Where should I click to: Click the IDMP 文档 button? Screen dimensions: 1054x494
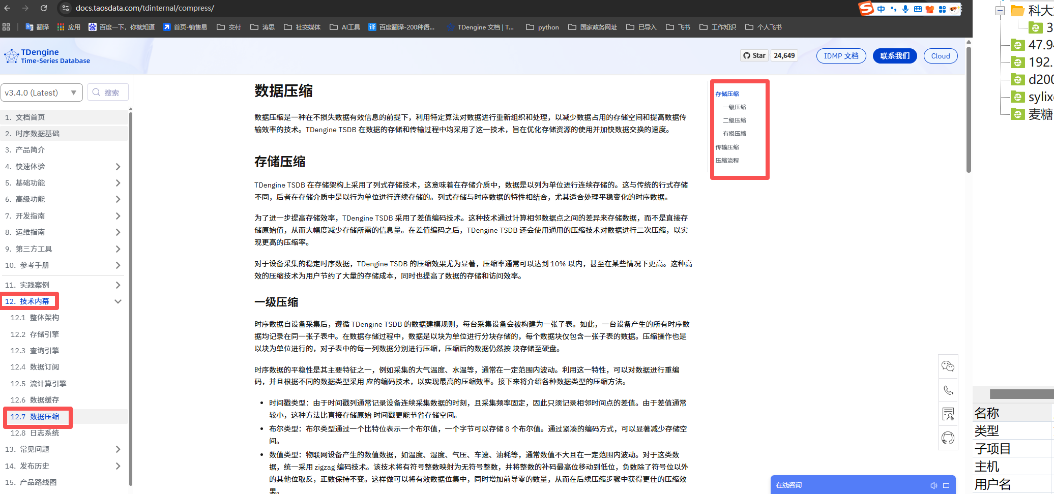tap(841, 56)
